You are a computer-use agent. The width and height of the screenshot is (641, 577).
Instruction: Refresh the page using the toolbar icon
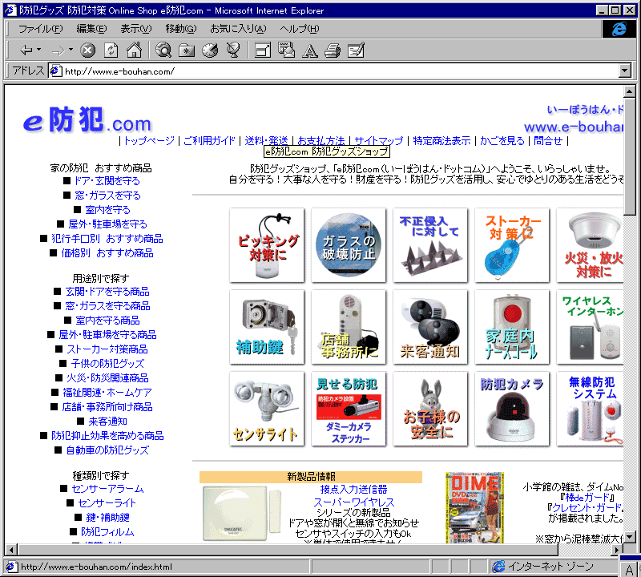(x=111, y=50)
